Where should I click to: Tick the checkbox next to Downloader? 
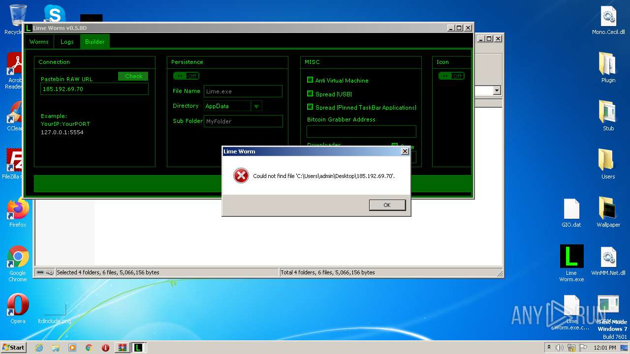pos(394,146)
